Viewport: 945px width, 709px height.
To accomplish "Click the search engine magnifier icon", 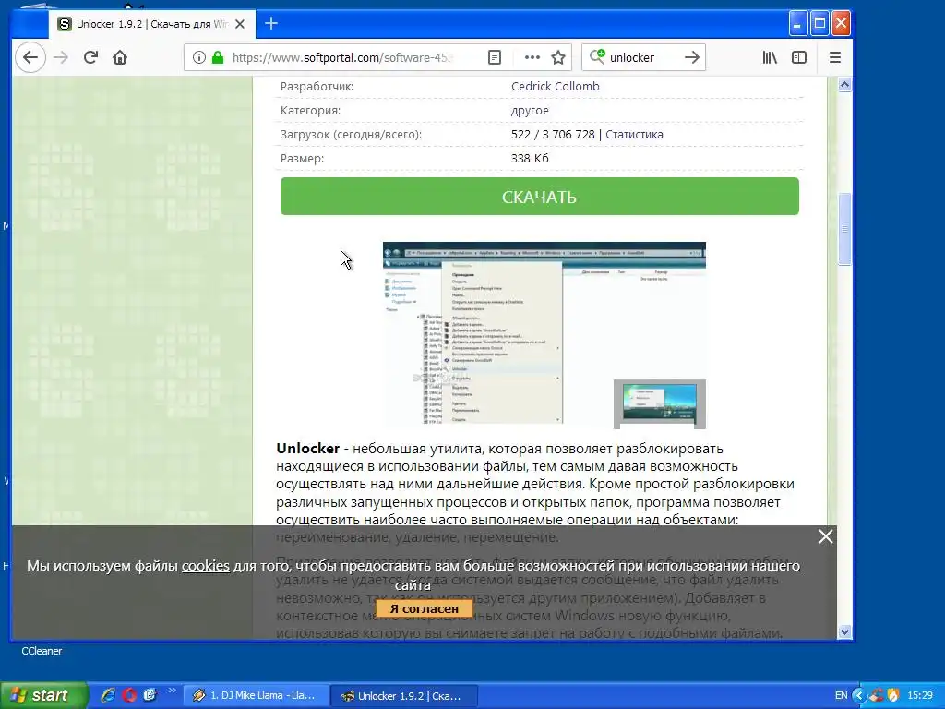I will pos(597,56).
